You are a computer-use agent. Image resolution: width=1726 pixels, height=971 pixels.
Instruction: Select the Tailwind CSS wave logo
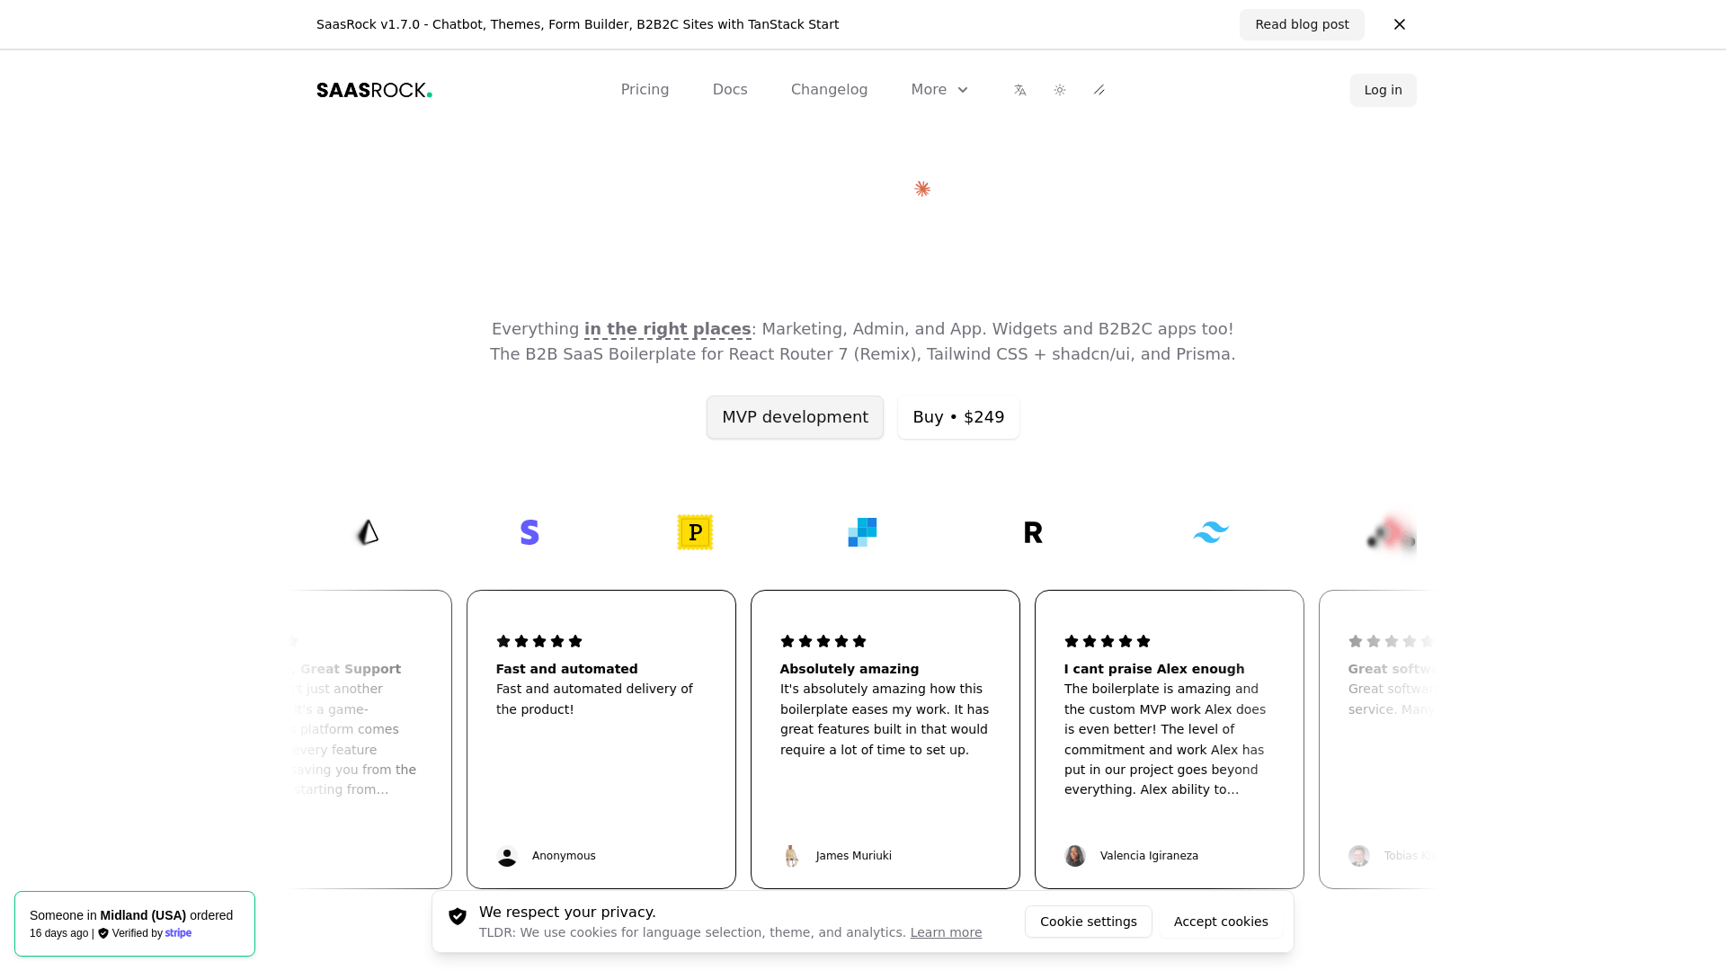pyautogui.click(x=1211, y=532)
